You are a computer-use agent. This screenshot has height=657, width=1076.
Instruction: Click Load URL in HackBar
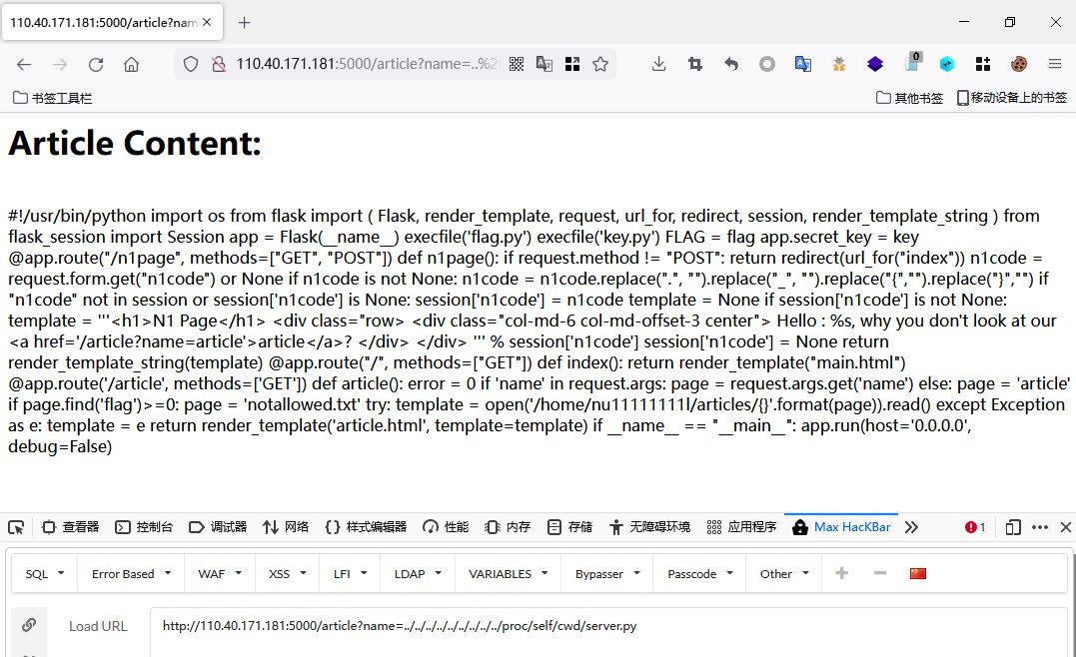pyautogui.click(x=98, y=626)
